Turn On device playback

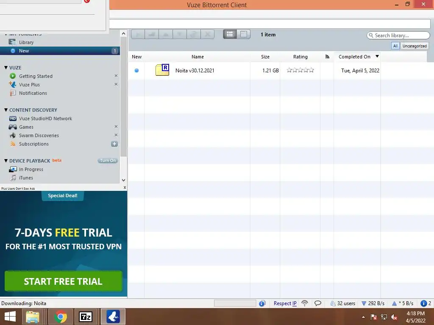108,160
